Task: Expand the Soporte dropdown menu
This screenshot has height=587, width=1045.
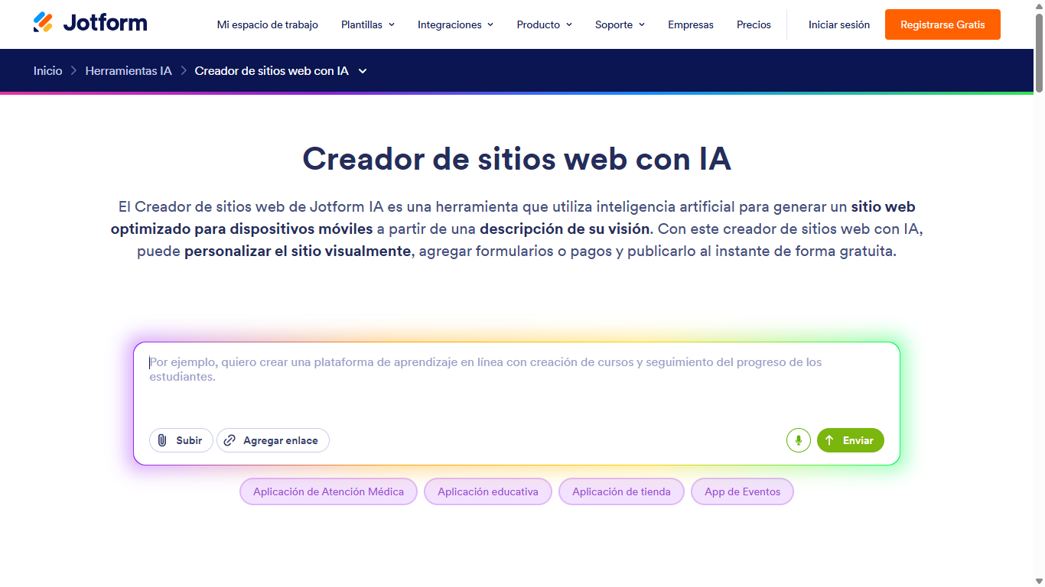Action: click(620, 24)
